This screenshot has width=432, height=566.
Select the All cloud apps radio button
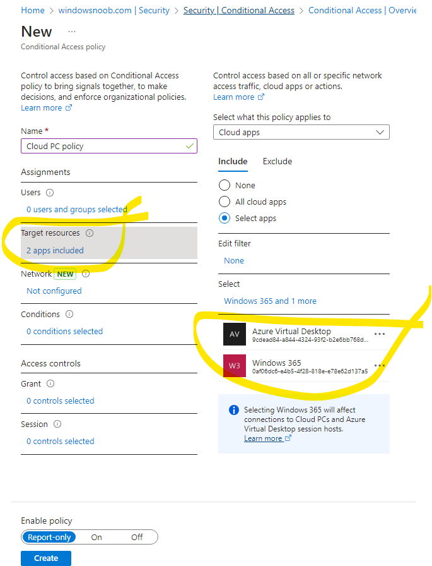click(x=225, y=202)
